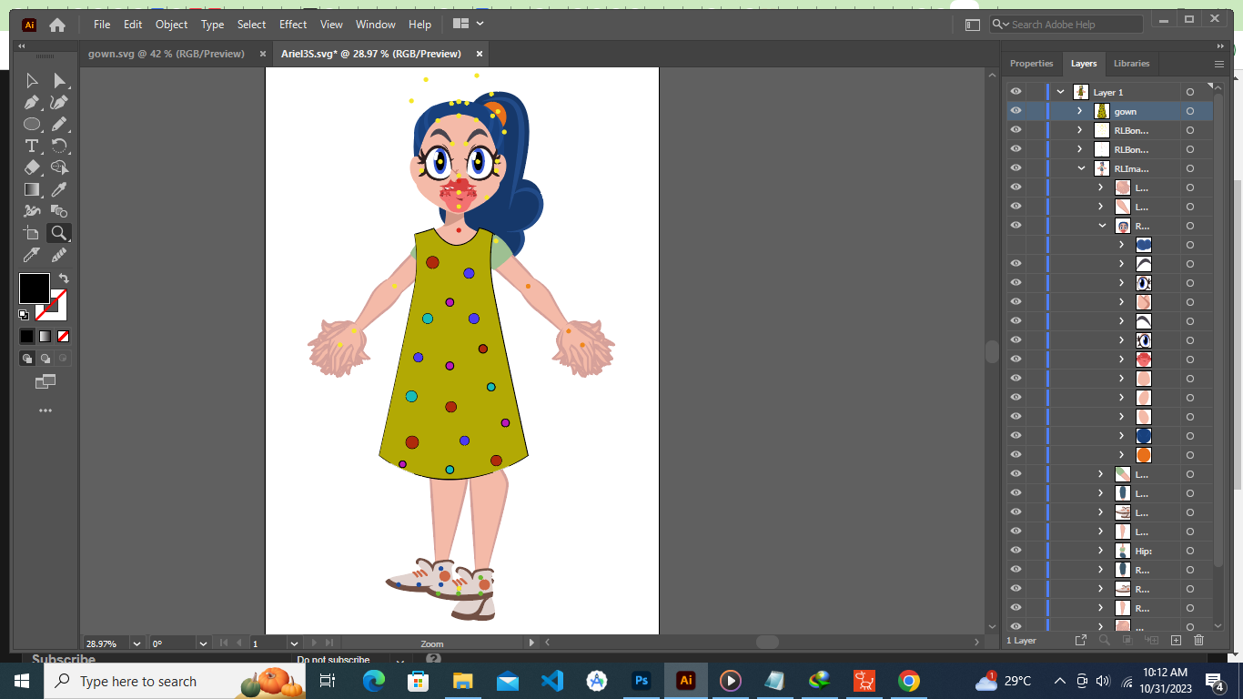This screenshot has height=699, width=1243.
Task: Click Collect for Export icon in Layers
Action: pos(1081,641)
